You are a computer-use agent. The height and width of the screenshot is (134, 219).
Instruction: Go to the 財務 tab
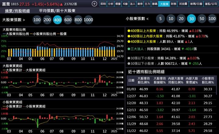[x=173, y=4]
